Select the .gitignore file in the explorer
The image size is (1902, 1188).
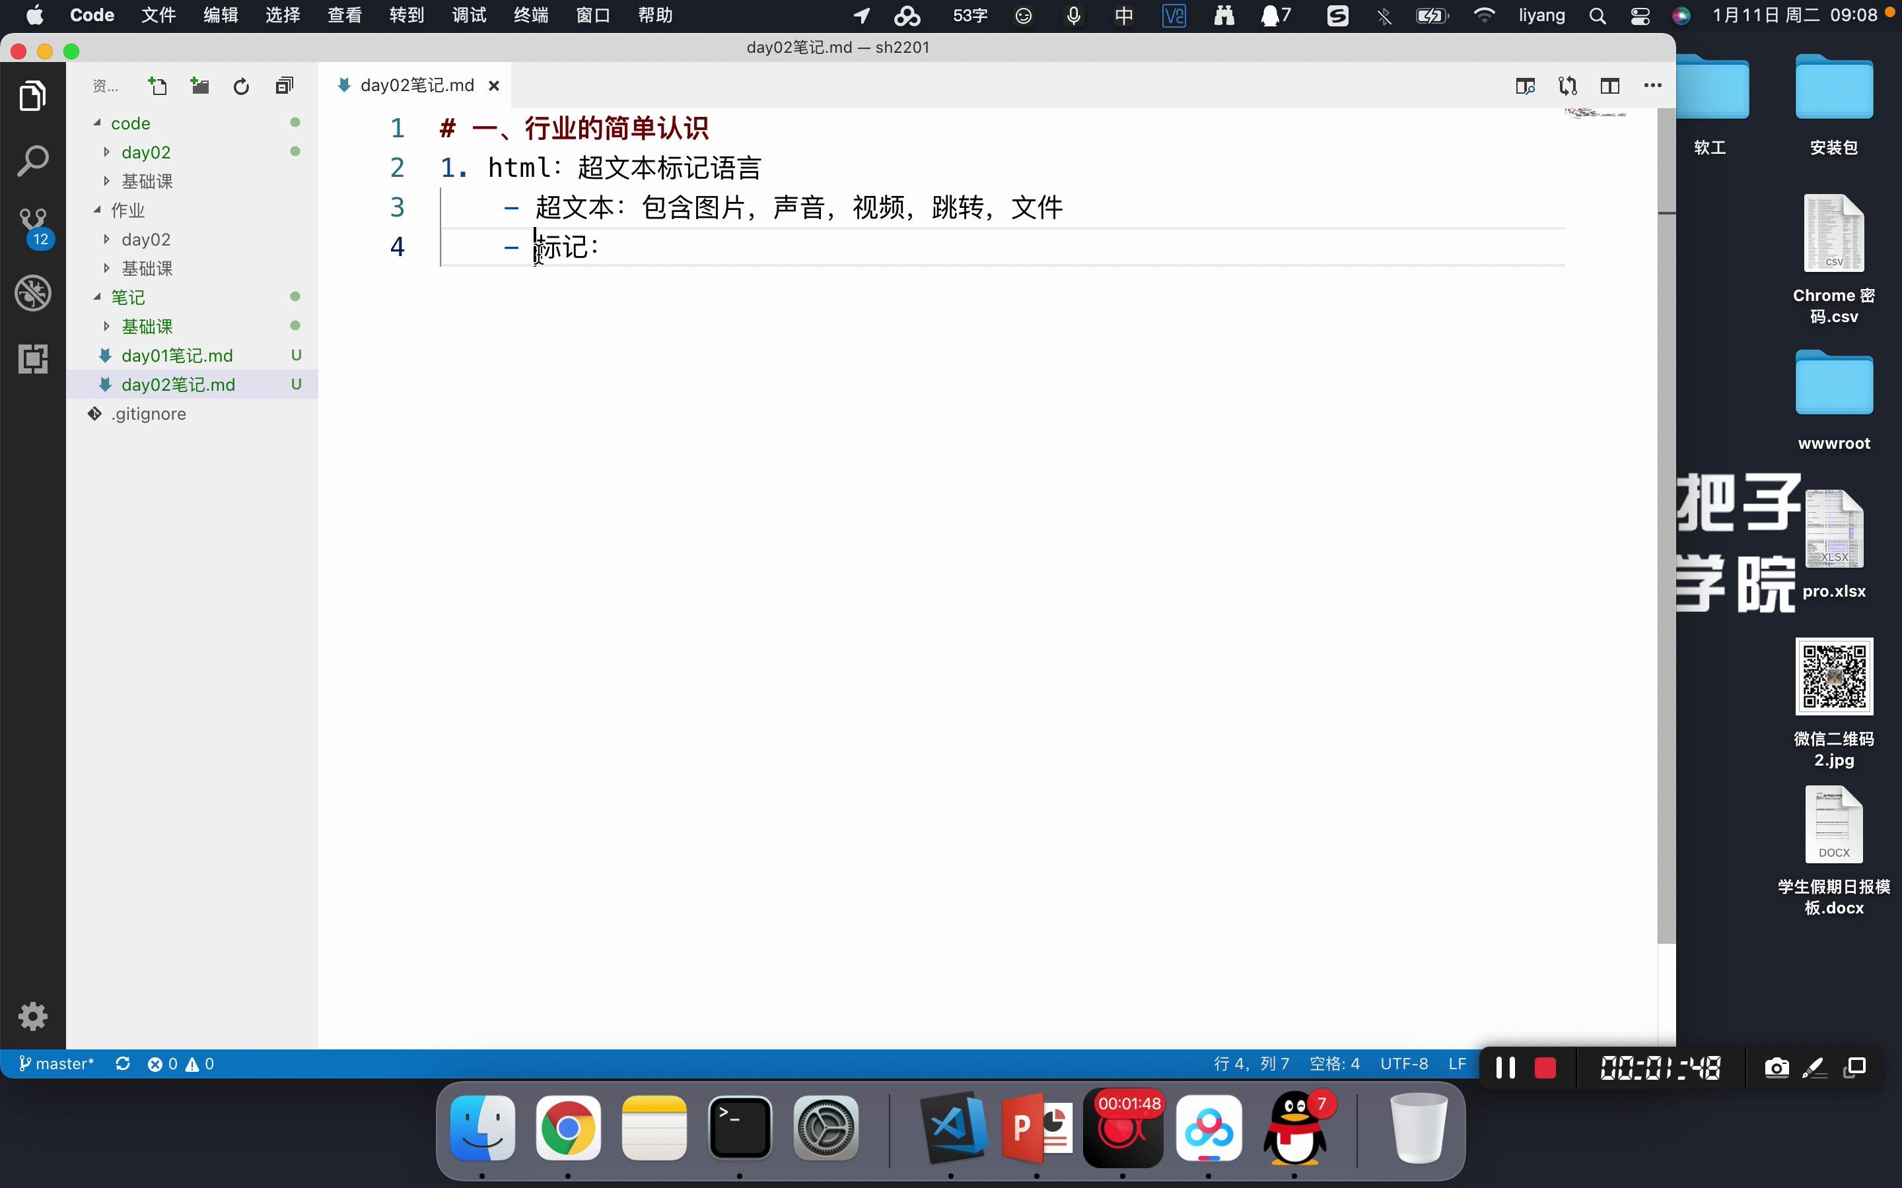pyautogui.click(x=149, y=413)
